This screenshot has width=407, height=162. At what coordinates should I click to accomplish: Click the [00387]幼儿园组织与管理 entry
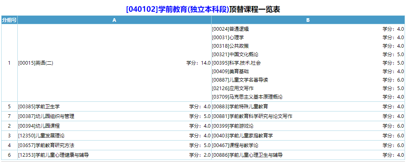pos(46,116)
